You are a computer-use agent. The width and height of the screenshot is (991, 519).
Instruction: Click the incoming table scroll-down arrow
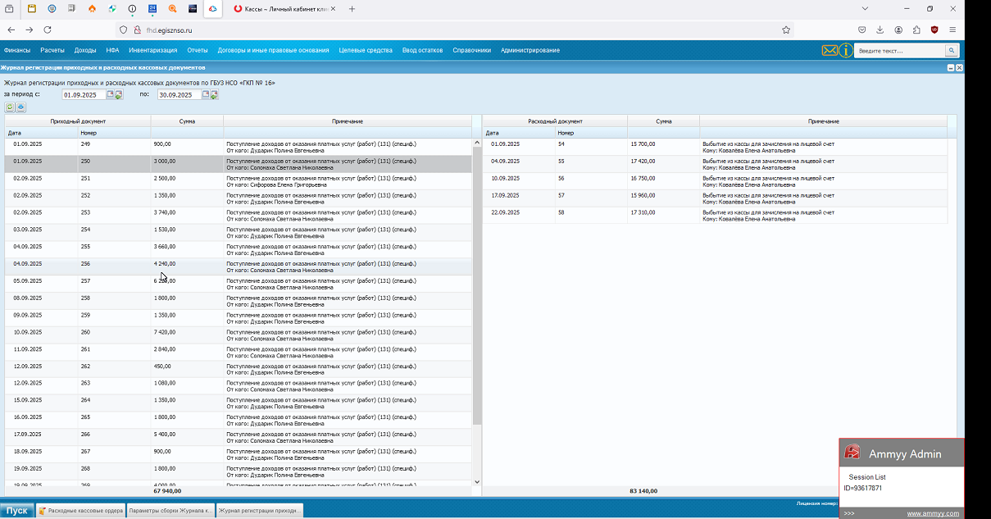click(x=477, y=482)
